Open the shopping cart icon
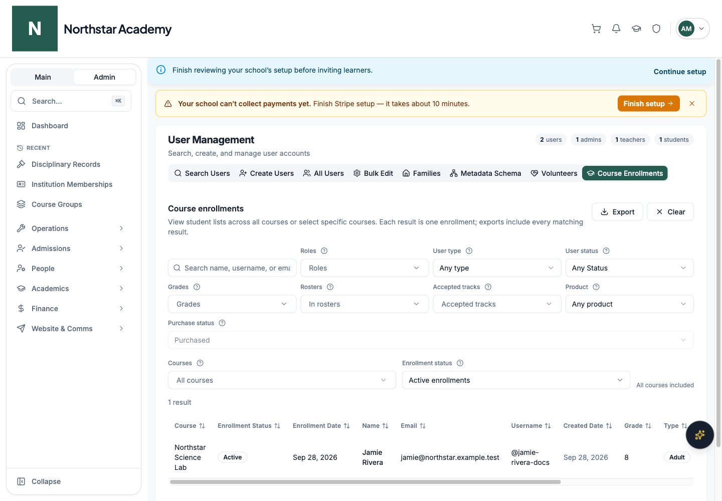 pyautogui.click(x=596, y=29)
